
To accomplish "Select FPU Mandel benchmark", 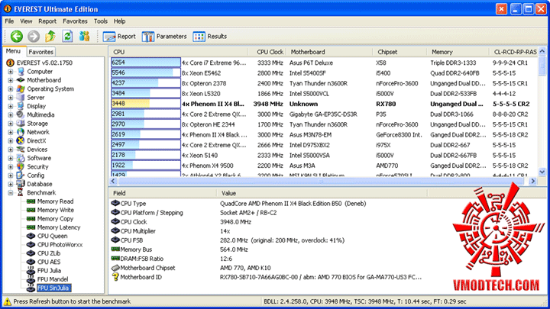I will 53,279.
